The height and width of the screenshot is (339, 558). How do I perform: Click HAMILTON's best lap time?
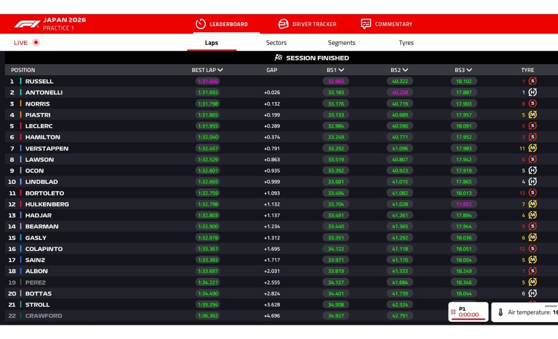pos(207,137)
